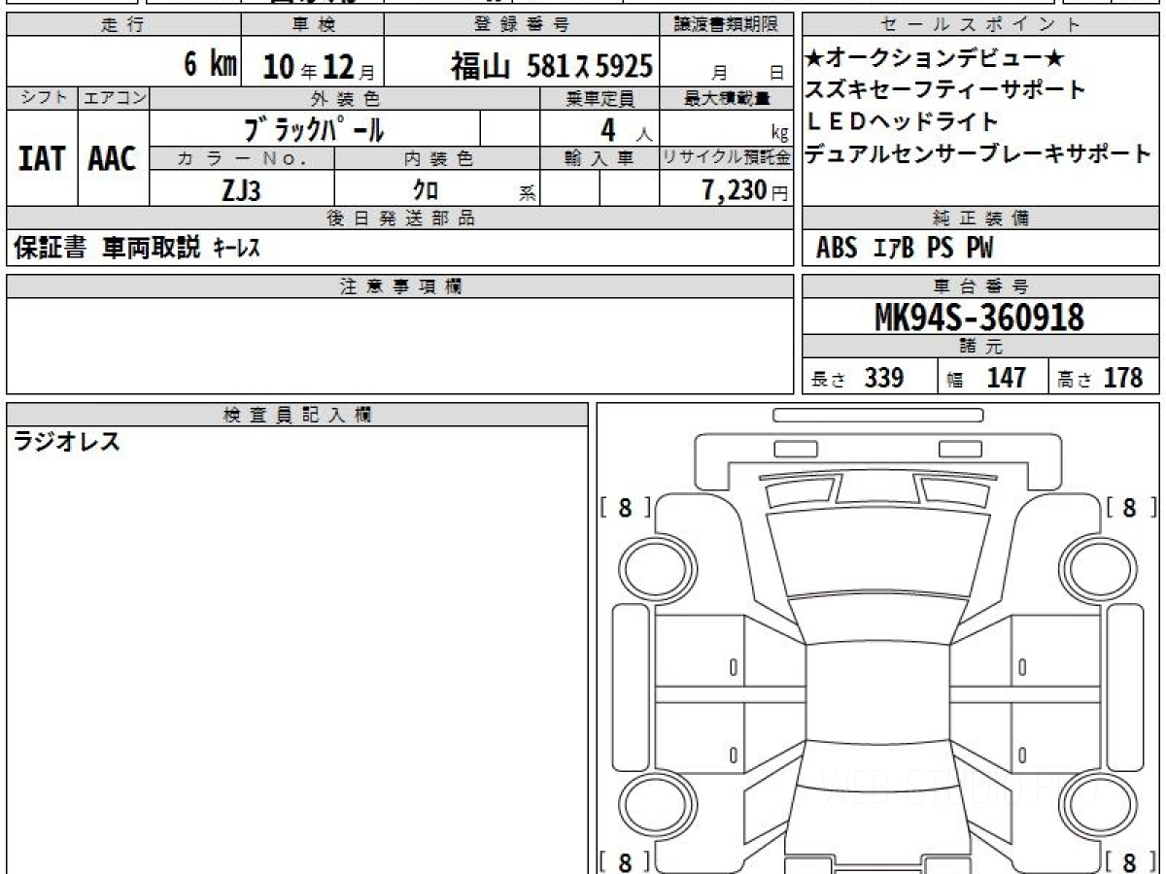The image size is (1166, 874).
Task: Select LEDヘッドライト line
Action: (x=902, y=121)
